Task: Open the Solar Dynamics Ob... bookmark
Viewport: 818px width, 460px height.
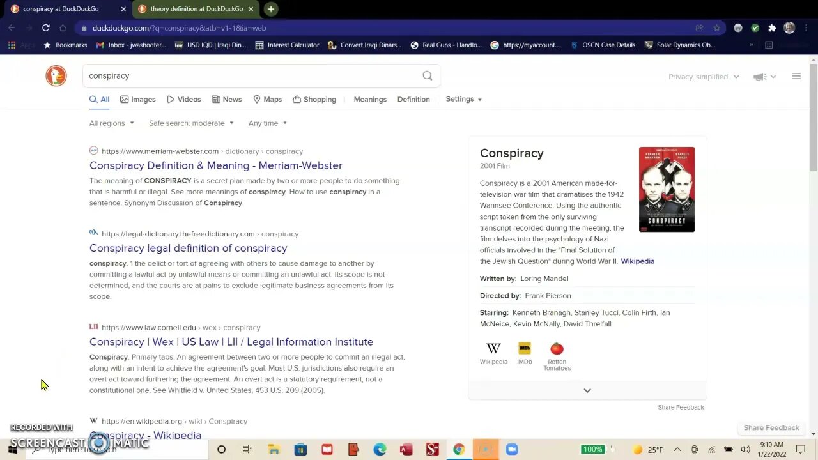Action: tap(680, 45)
